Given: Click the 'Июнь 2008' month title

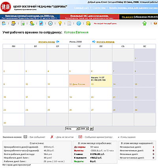Looking at the screenshot, I should (75, 42).
